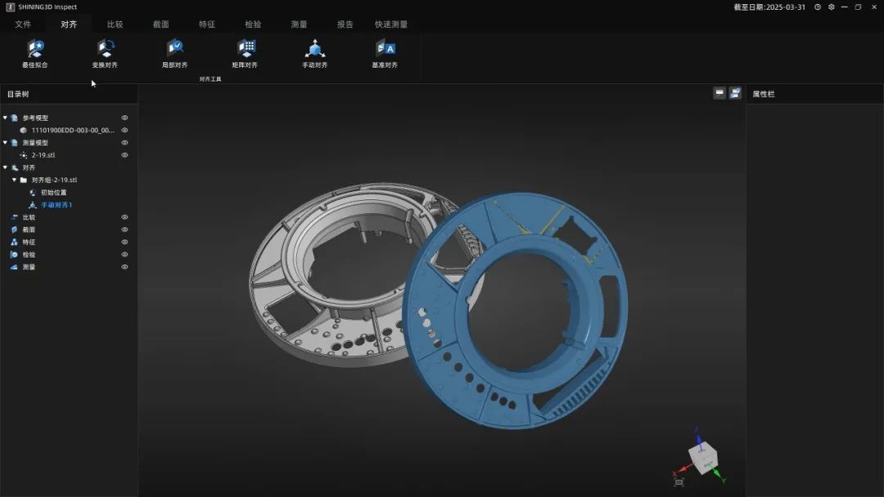Open the settings gear in the title bar
Viewport: 884px width, 497px height.
832,7
